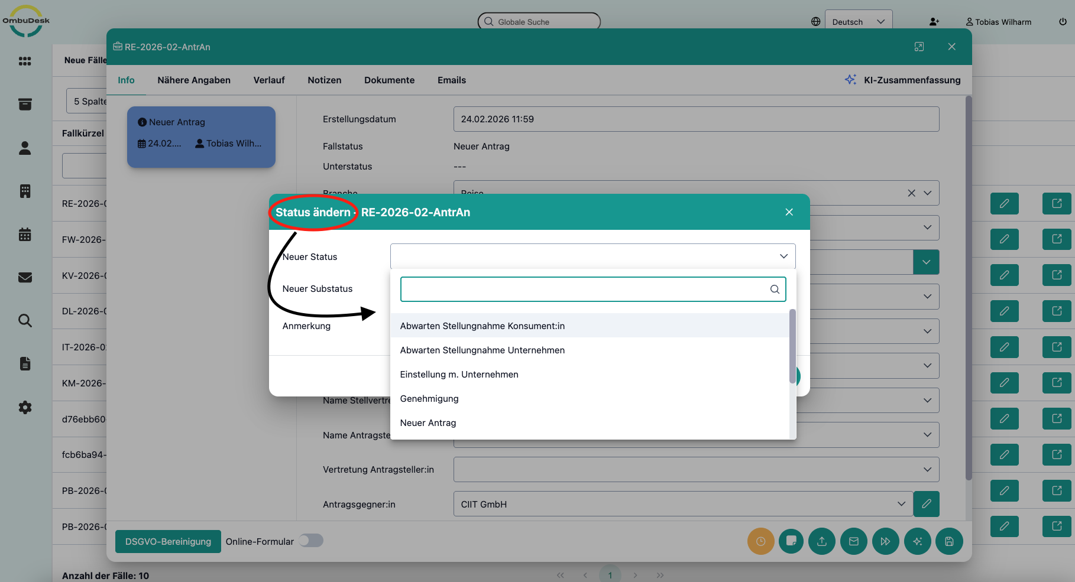The height and width of the screenshot is (582, 1075).
Task: Click the dropdown list scrollbar
Action: pos(792,346)
